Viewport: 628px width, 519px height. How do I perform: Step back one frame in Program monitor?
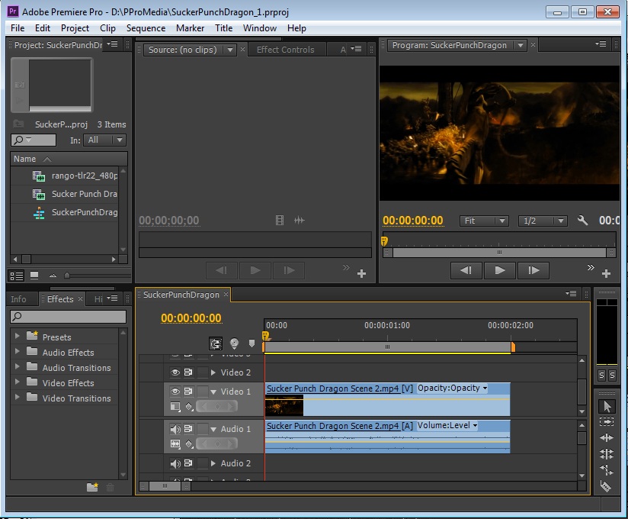[466, 270]
